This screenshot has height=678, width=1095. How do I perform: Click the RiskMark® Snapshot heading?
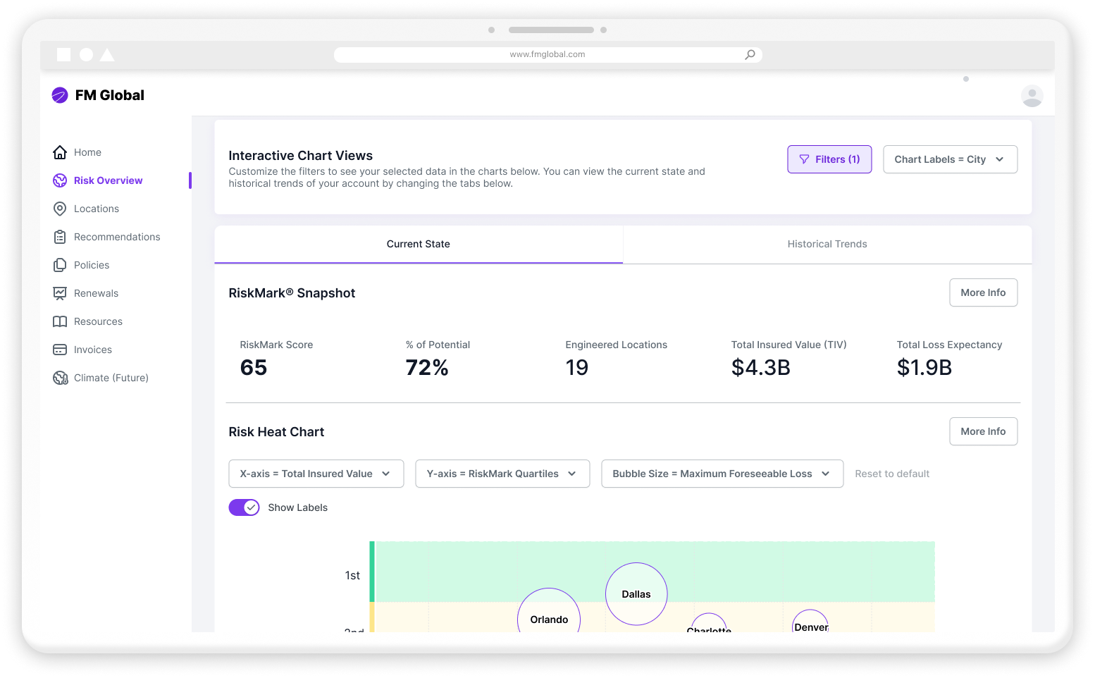click(292, 293)
